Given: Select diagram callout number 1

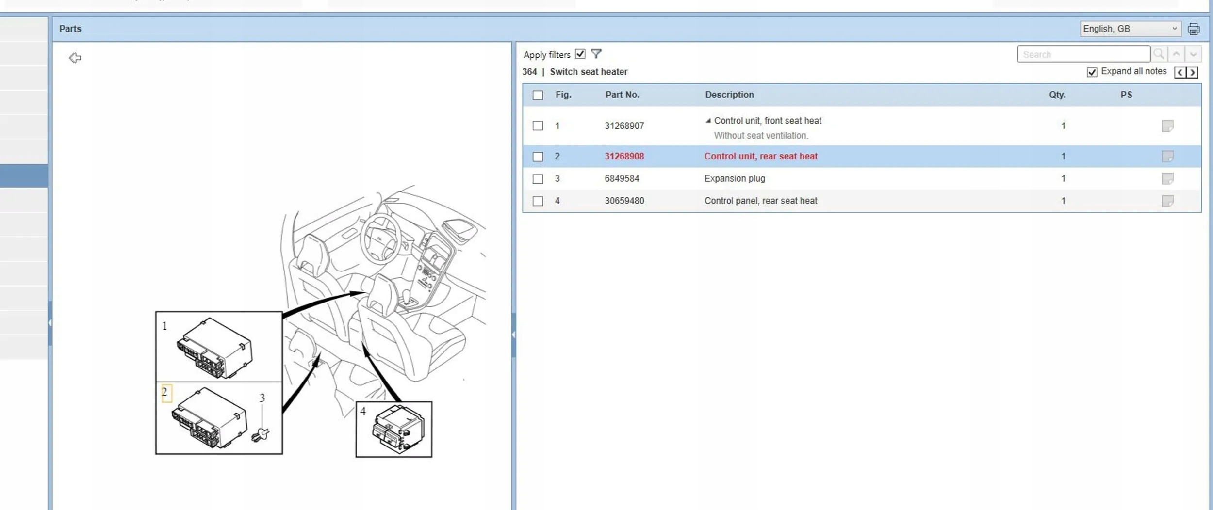Looking at the screenshot, I should 164,326.
